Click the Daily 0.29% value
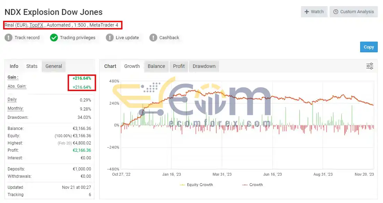Viewport: 383px width, 203px height. (x=85, y=100)
